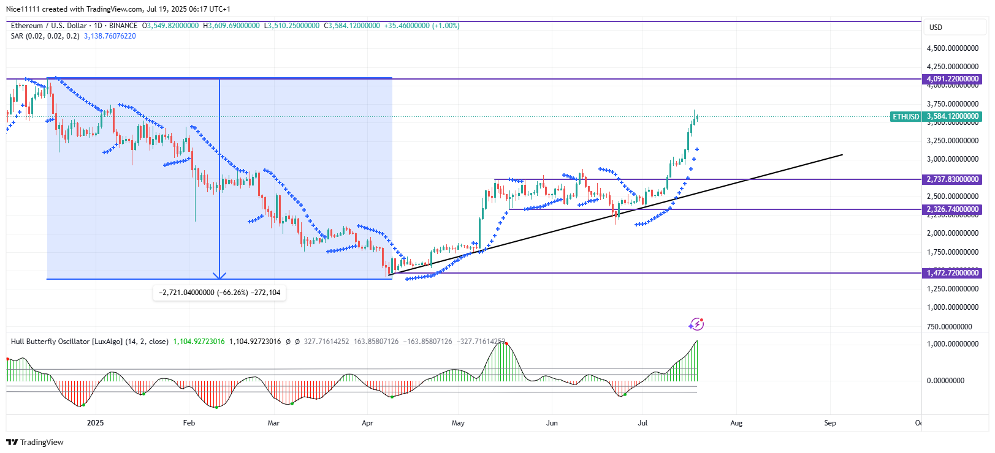995x453 pixels.
Task: Click the Mar label on time axis
Action: tap(273, 423)
